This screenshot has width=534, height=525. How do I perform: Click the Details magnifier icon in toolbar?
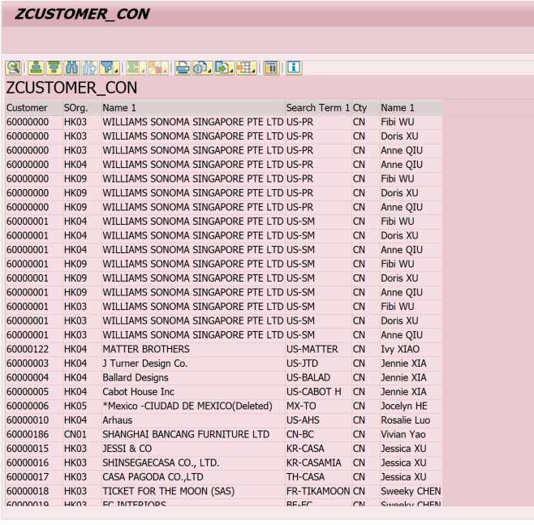[13, 67]
